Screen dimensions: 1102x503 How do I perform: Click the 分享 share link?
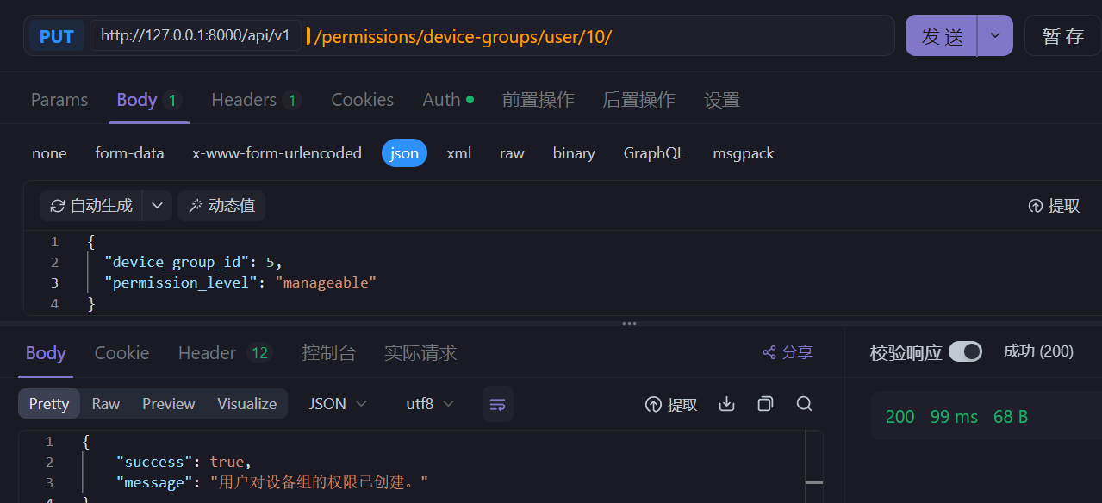pos(788,352)
